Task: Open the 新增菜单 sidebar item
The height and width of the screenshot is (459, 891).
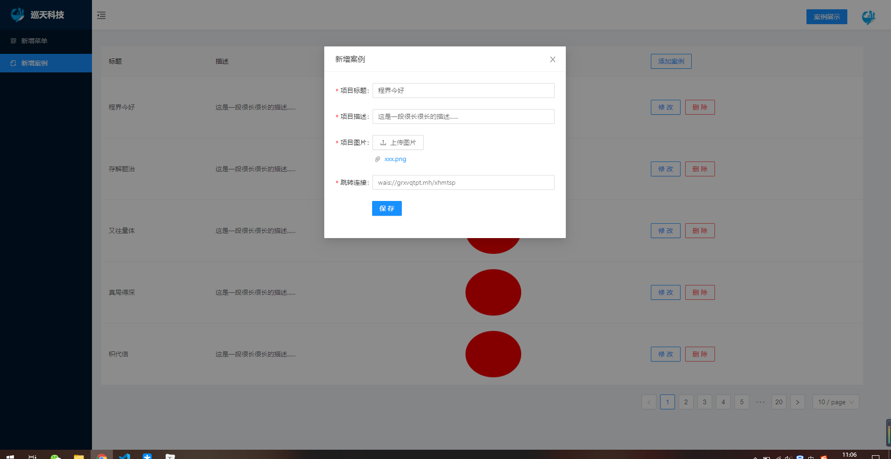Action: pos(46,41)
